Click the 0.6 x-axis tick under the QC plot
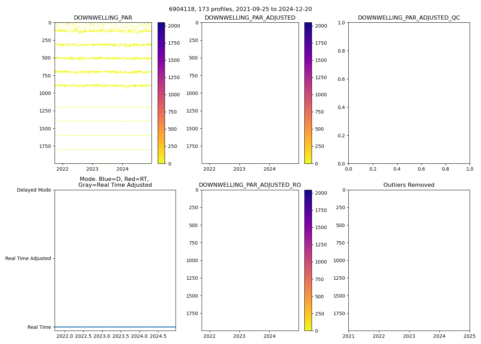The image size is (481, 344). pos(421,169)
